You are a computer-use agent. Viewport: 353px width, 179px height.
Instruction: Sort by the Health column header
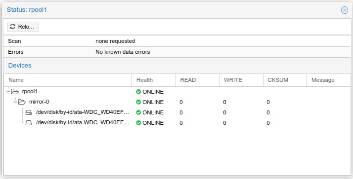click(x=154, y=80)
